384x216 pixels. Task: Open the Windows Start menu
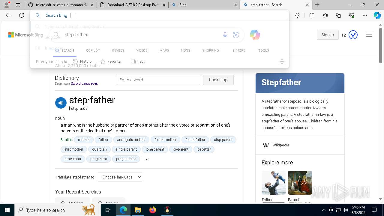[x=7, y=210]
